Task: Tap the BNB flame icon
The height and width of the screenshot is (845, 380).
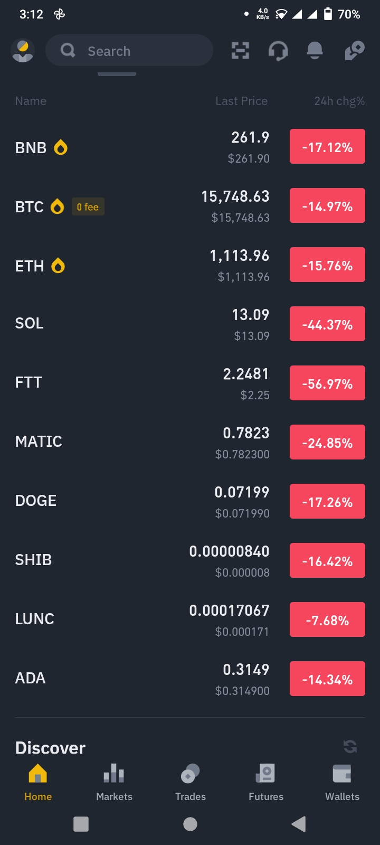Action: (x=61, y=147)
